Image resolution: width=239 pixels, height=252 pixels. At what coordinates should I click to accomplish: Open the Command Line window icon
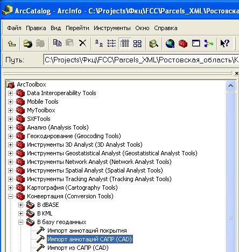[x=196, y=44]
